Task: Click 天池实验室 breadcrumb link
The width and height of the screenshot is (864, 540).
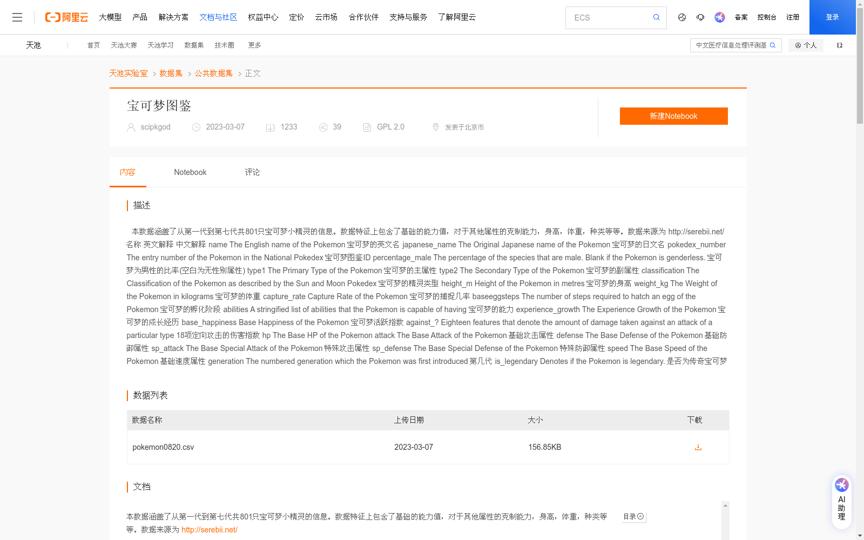Action: tap(129, 73)
